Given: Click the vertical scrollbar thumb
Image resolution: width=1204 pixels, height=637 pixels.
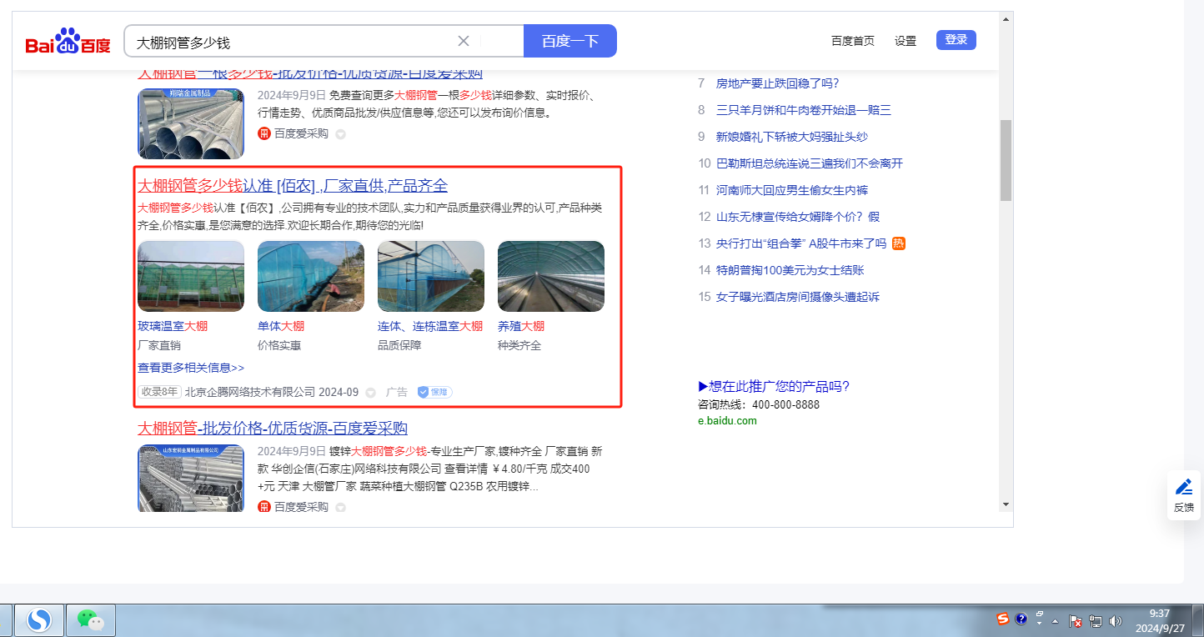Looking at the screenshot, I should click(1006, 160).
